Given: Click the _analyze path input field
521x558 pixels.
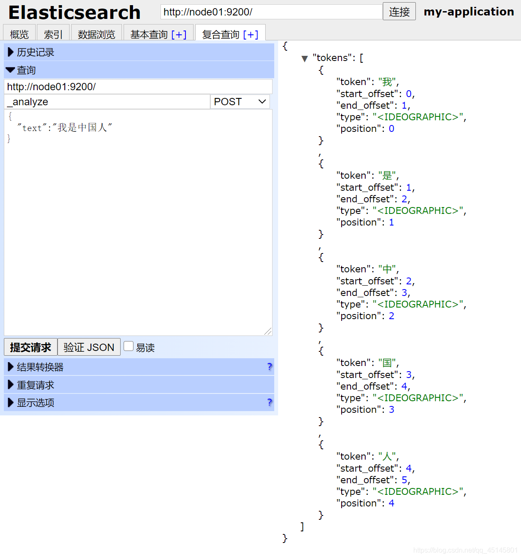Looking at the screenshot, I should point(107,102).
